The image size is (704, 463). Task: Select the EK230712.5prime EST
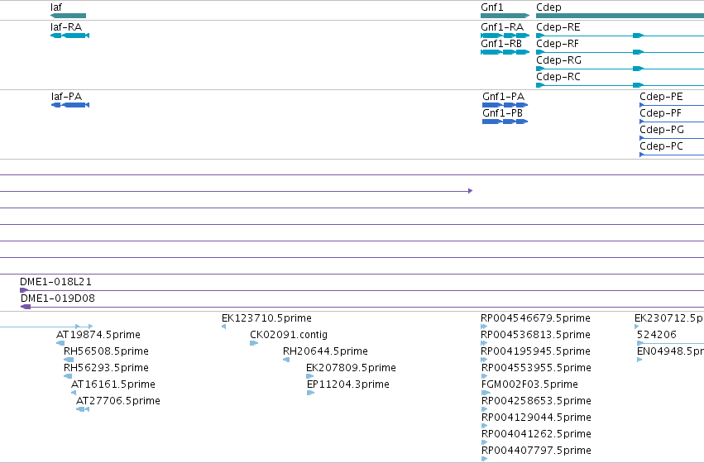pyautogui.click(x=637, y=327)
